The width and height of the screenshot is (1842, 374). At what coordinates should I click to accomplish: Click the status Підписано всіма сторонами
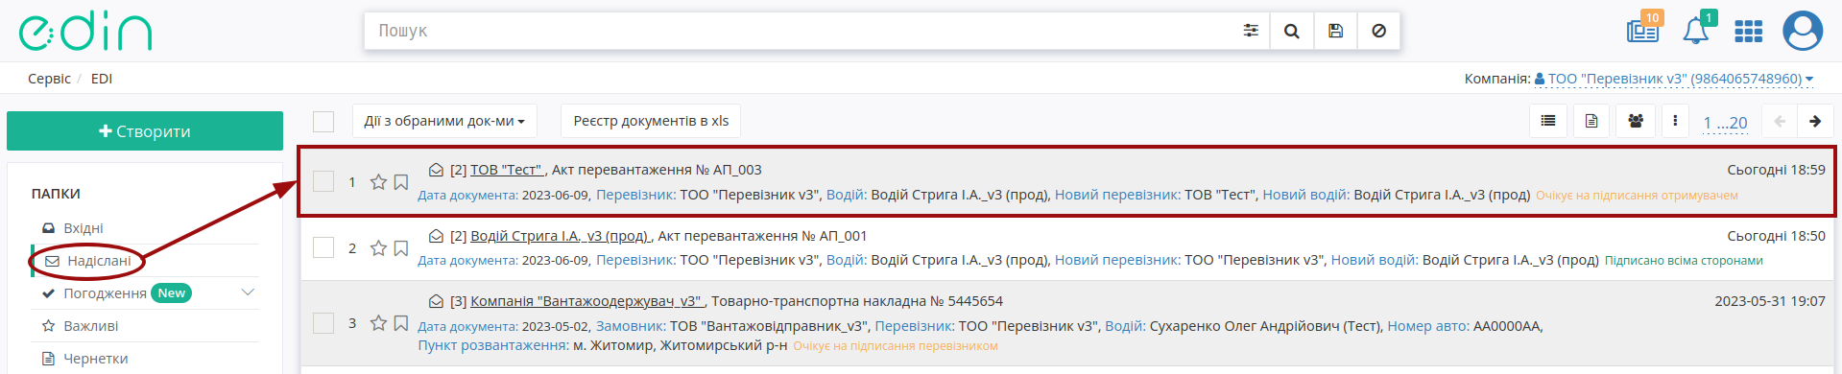pyautogui.click(x=1684, y=261)
